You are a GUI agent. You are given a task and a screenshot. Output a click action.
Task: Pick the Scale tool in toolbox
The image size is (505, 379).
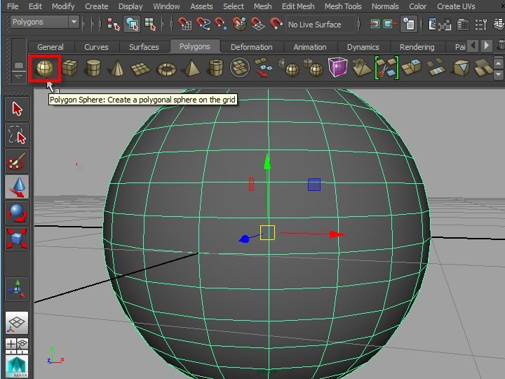click(x=17, y=239)
